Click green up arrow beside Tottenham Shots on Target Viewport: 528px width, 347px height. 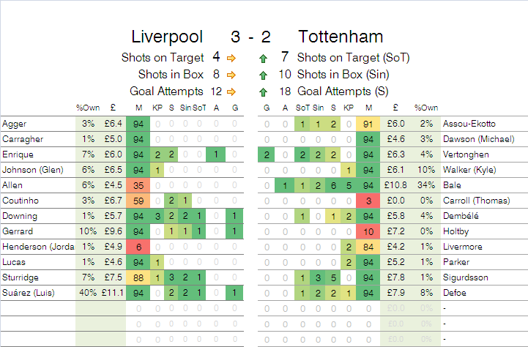264,57
